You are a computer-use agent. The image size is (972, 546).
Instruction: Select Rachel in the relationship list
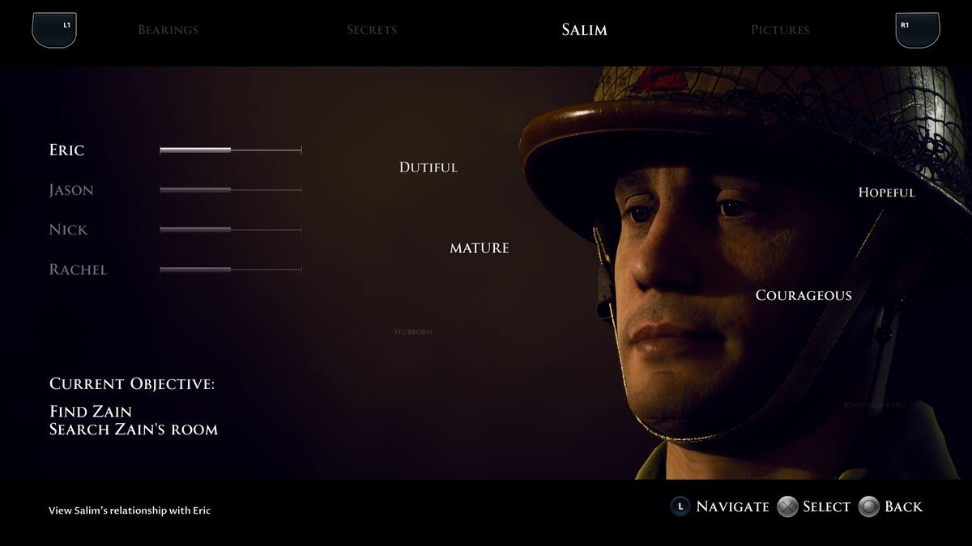point(78,270)
